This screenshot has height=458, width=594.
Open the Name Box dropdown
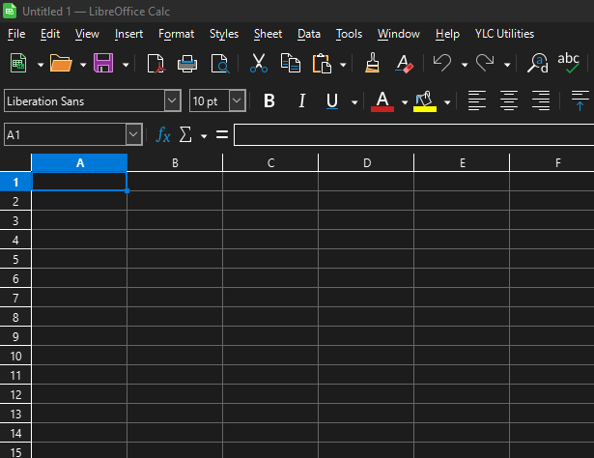coord(133,134)
